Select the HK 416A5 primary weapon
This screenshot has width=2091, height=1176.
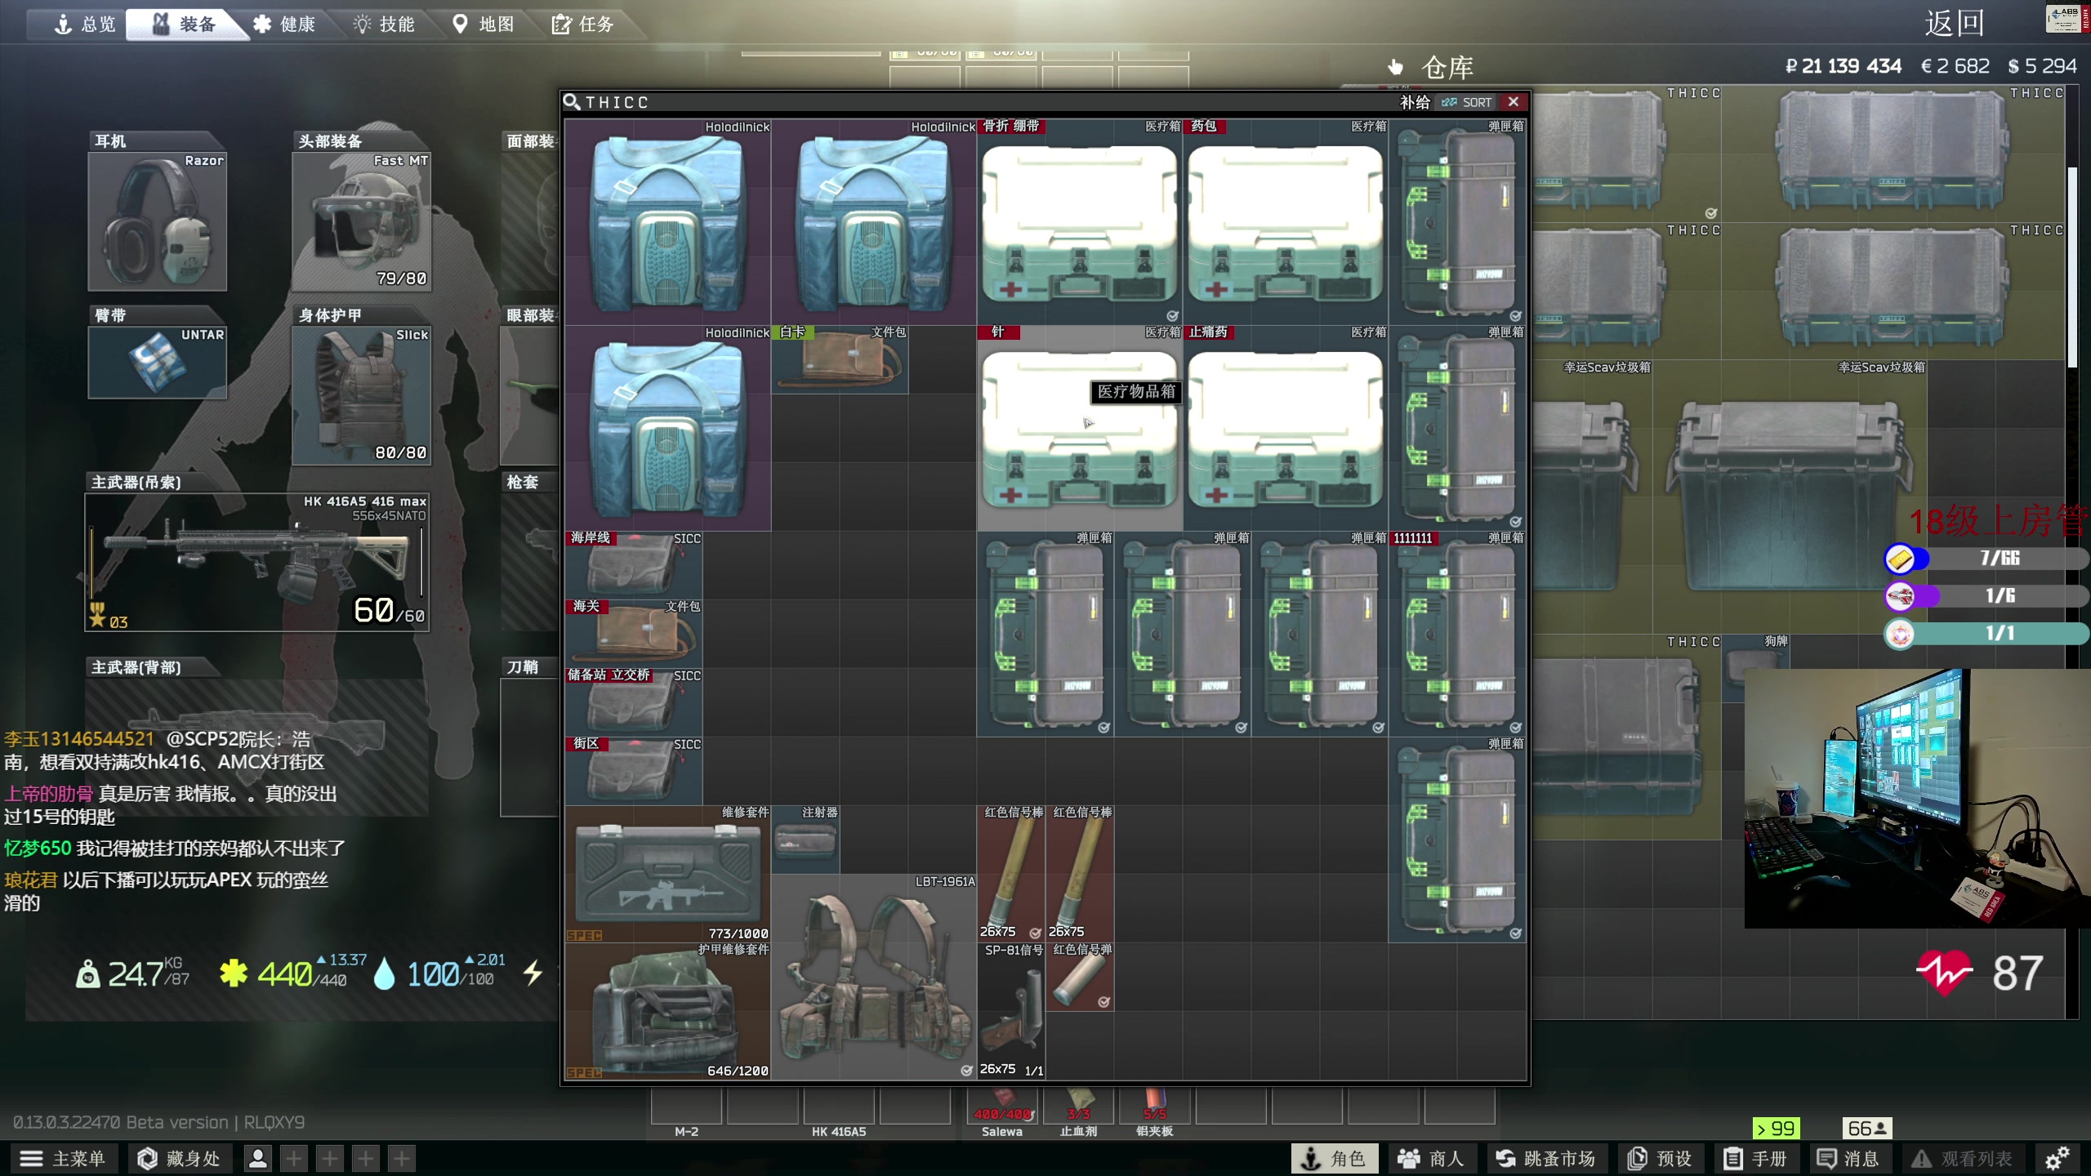point(256,562)
